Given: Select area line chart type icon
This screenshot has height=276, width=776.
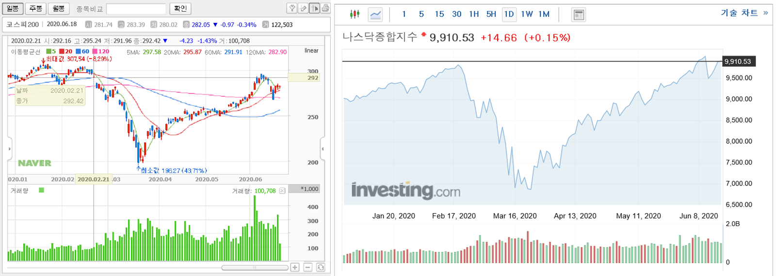Looking at the screenshot, I should 375,14.
